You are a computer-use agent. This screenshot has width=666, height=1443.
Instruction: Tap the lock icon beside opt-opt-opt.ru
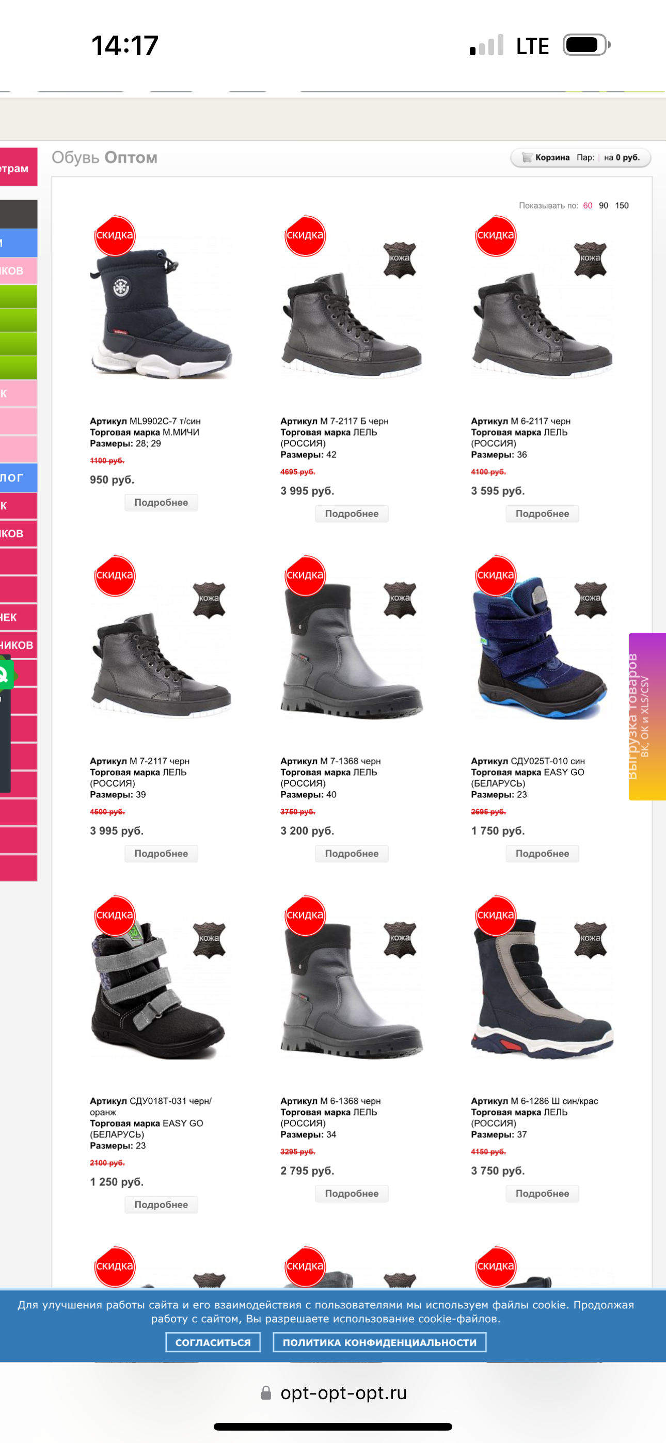pos(266,1392)
